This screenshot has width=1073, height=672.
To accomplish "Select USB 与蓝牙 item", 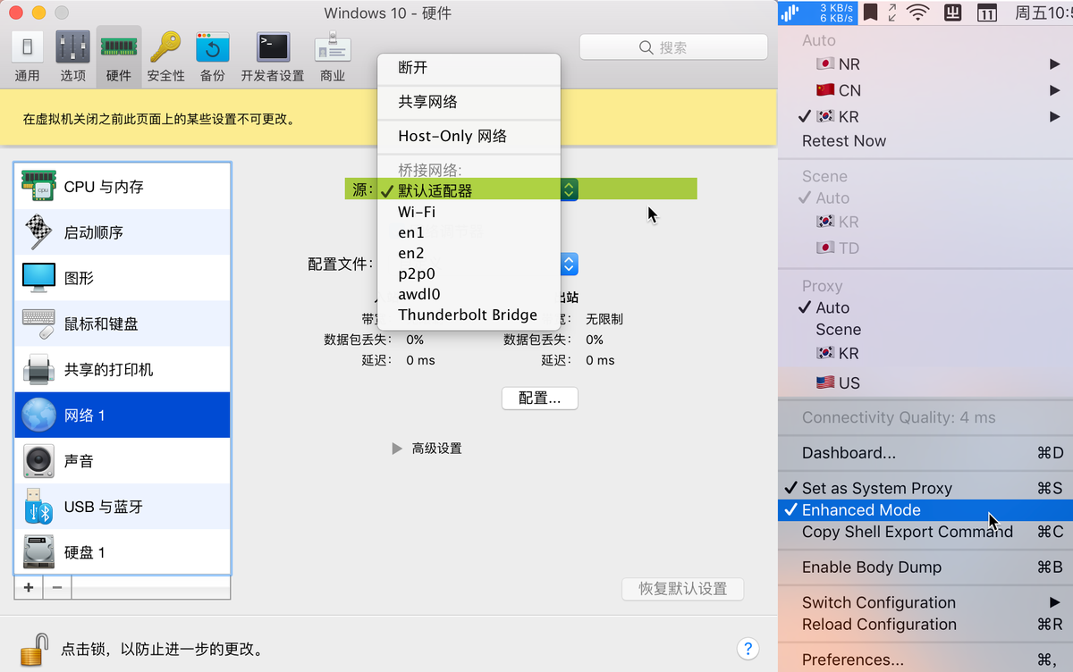I will pos(123,507).
